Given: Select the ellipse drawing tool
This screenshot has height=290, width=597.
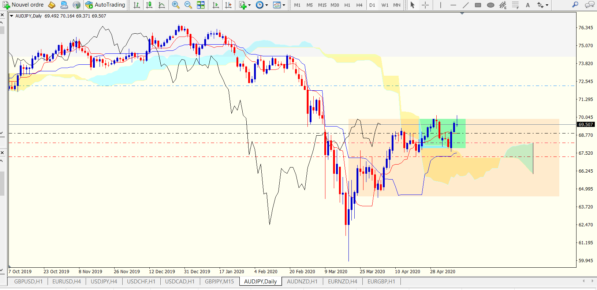Looking at the screenshot, I should click(x=491, y=5).
